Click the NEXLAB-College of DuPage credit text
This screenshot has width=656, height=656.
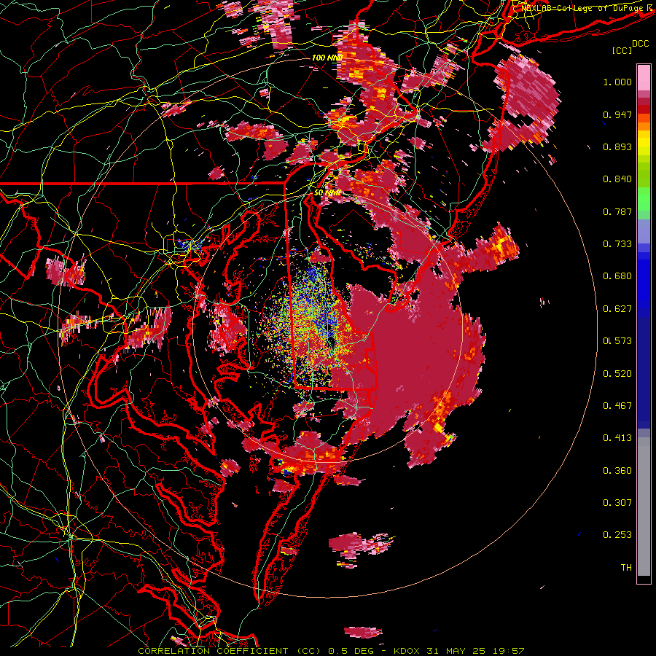584,8
